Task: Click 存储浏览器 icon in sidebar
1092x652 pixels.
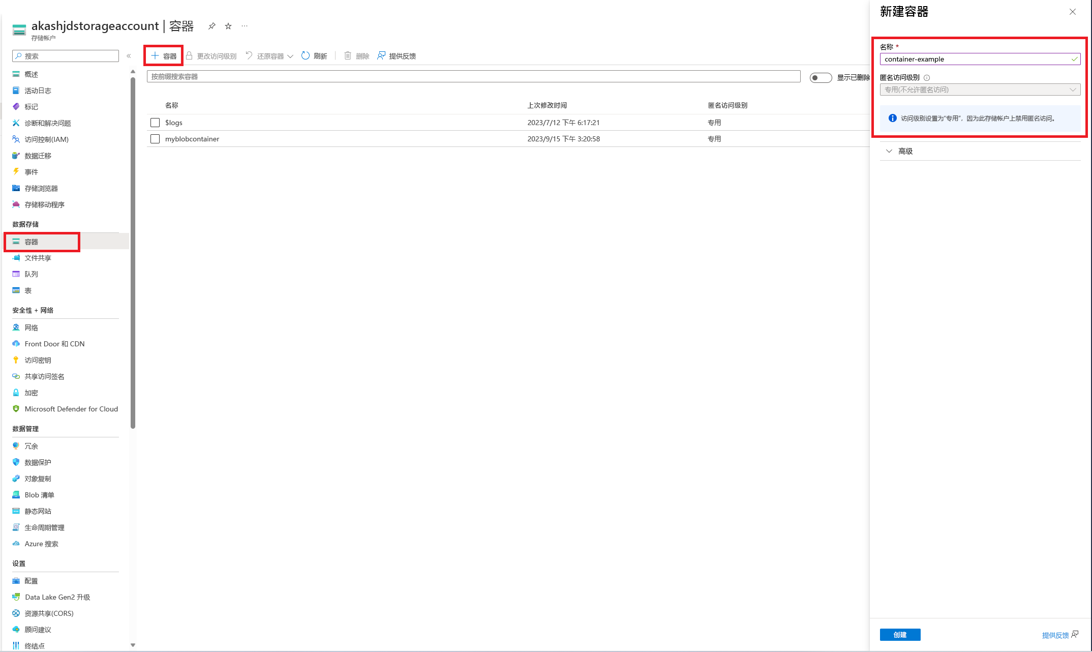Action: 16,188
